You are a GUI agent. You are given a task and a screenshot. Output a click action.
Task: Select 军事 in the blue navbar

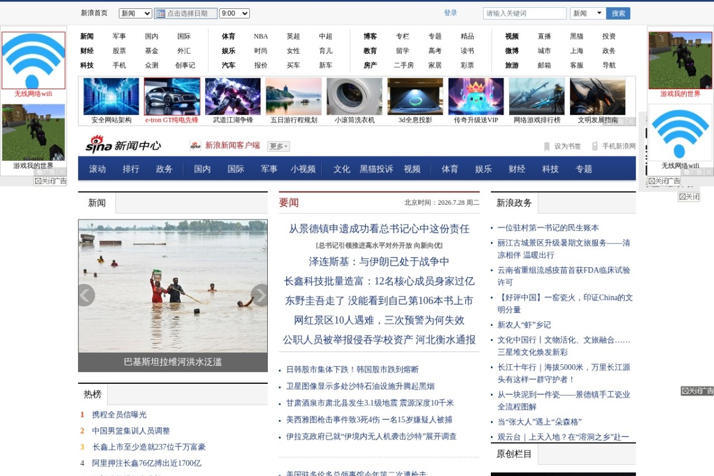pyautogui.click(x=269, y=169)
